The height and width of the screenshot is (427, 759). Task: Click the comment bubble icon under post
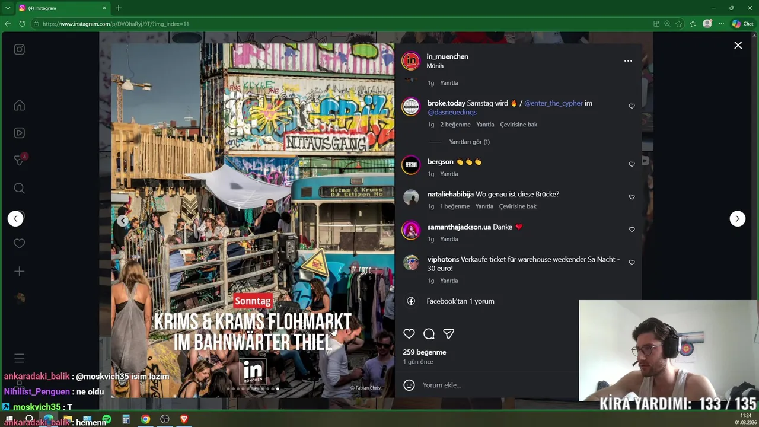(429, 334)
